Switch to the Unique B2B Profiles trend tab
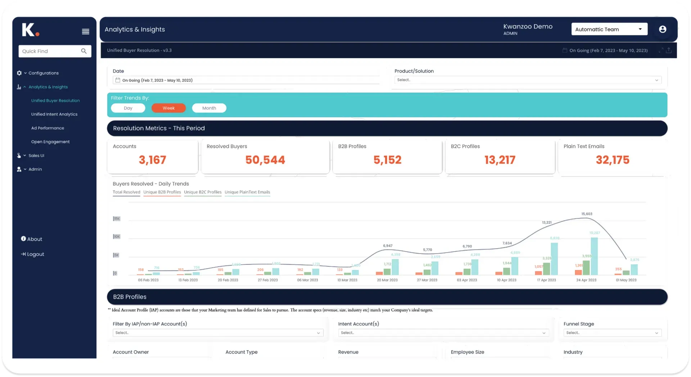 pos(162,192)
